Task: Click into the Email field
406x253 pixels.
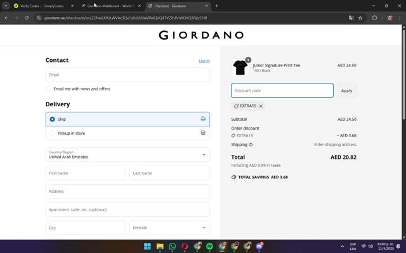Action: point(128,75)
